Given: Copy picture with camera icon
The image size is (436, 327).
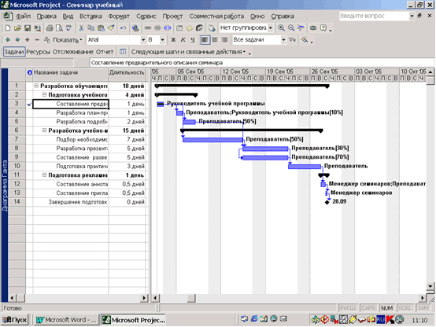Looking at the screenshot, I should (x=313, y=28).
